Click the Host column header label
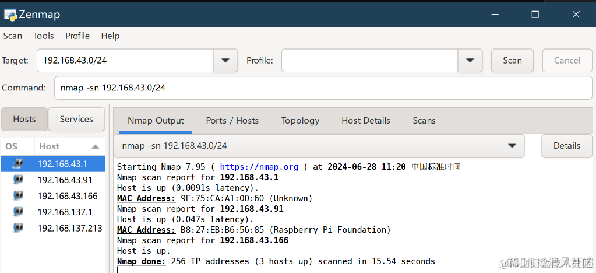This screenshot has height=273, width=596. coord(50,146)
